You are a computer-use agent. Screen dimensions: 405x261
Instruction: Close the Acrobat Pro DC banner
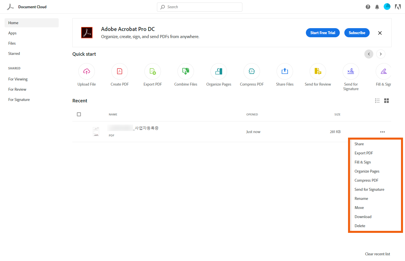click(x=380, y=33)
